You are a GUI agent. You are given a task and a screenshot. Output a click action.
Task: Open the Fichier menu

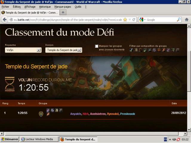[5, 7]
